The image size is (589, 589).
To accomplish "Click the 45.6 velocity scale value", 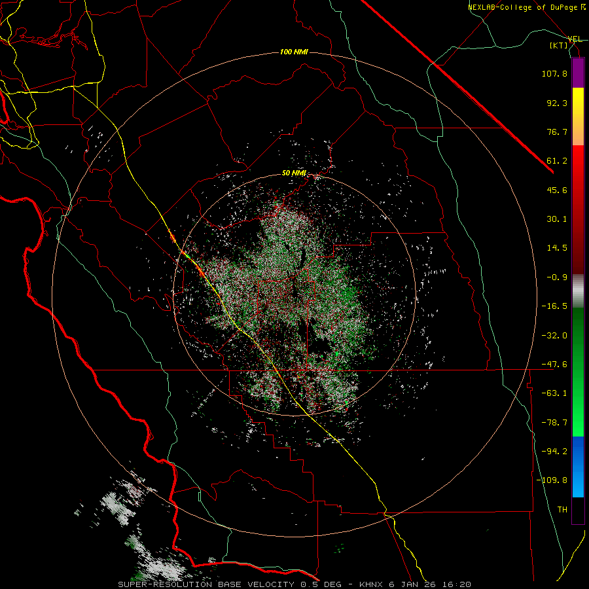I will click(557, 190).
